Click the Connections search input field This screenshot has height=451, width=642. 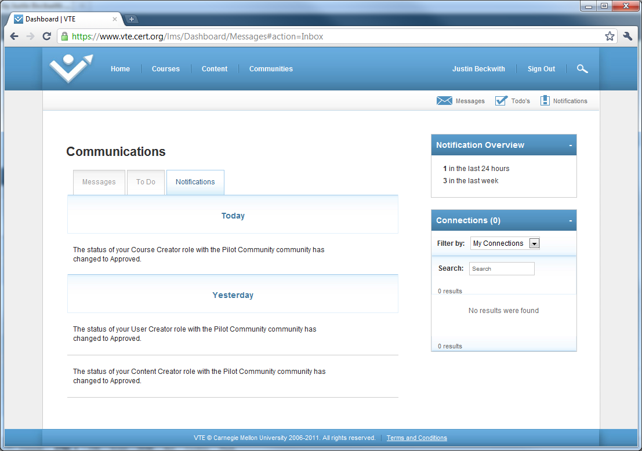[x=502, y=268]
